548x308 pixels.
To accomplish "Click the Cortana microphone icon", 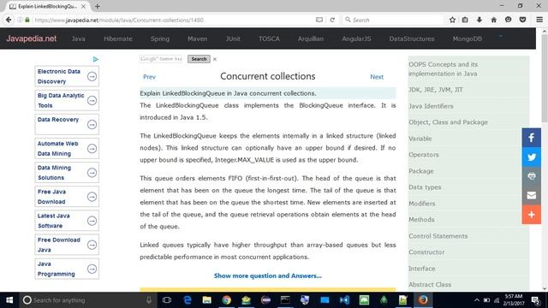I will [x=149, y=300].
